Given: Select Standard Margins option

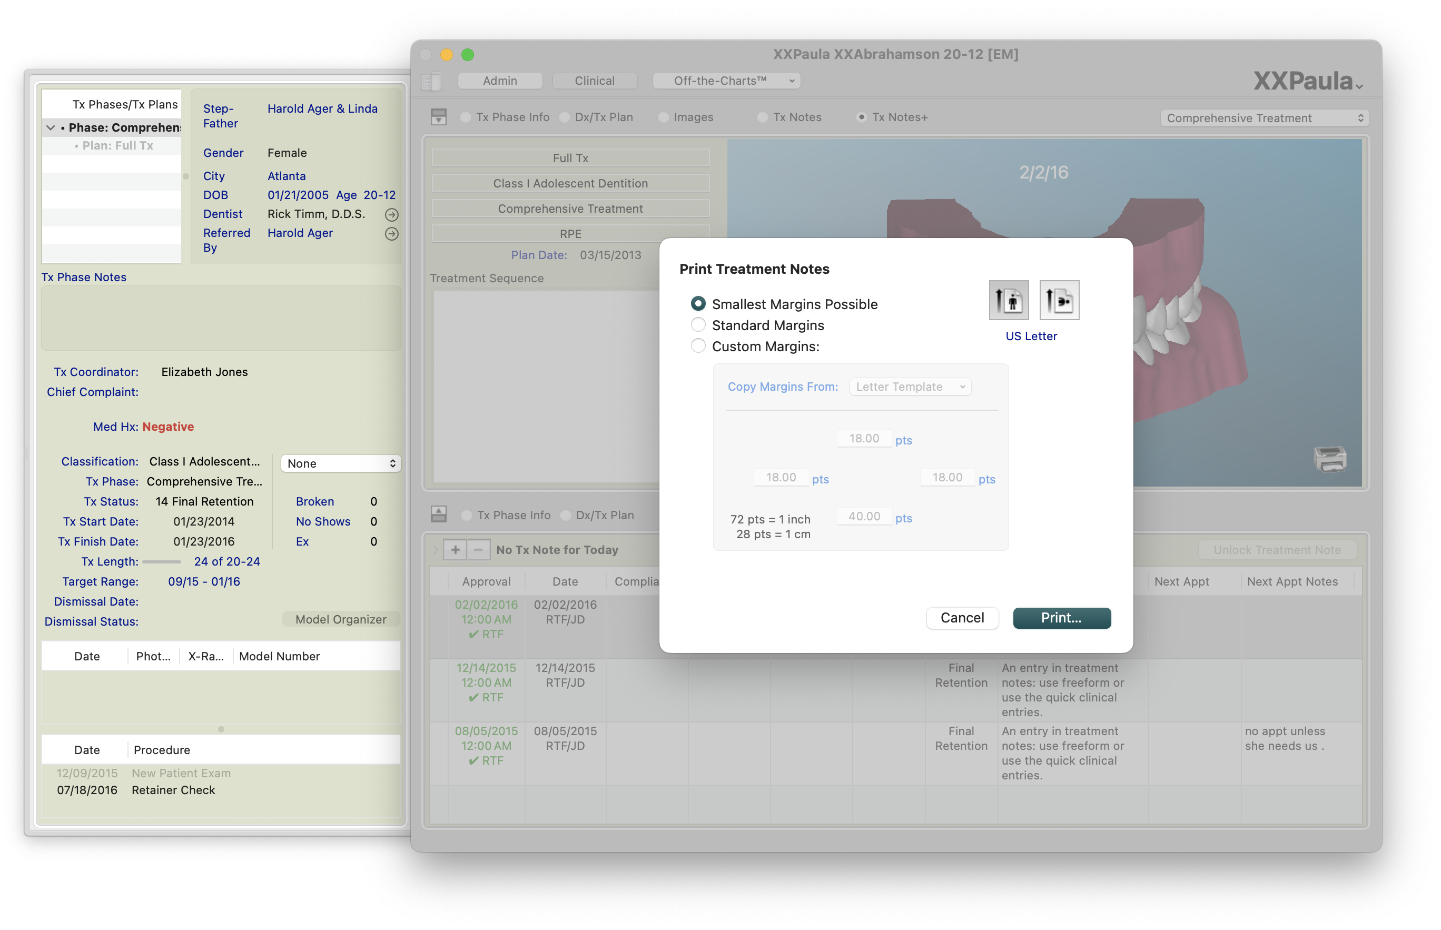Looking at the screenshot, I should [698, 325].
